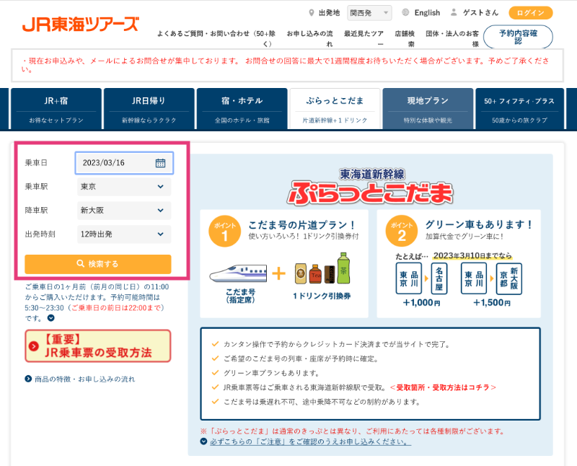Click the 1ドリンク引換券 label
The height and width of the screenshot is (466, 577).
[x=322, y=296]
